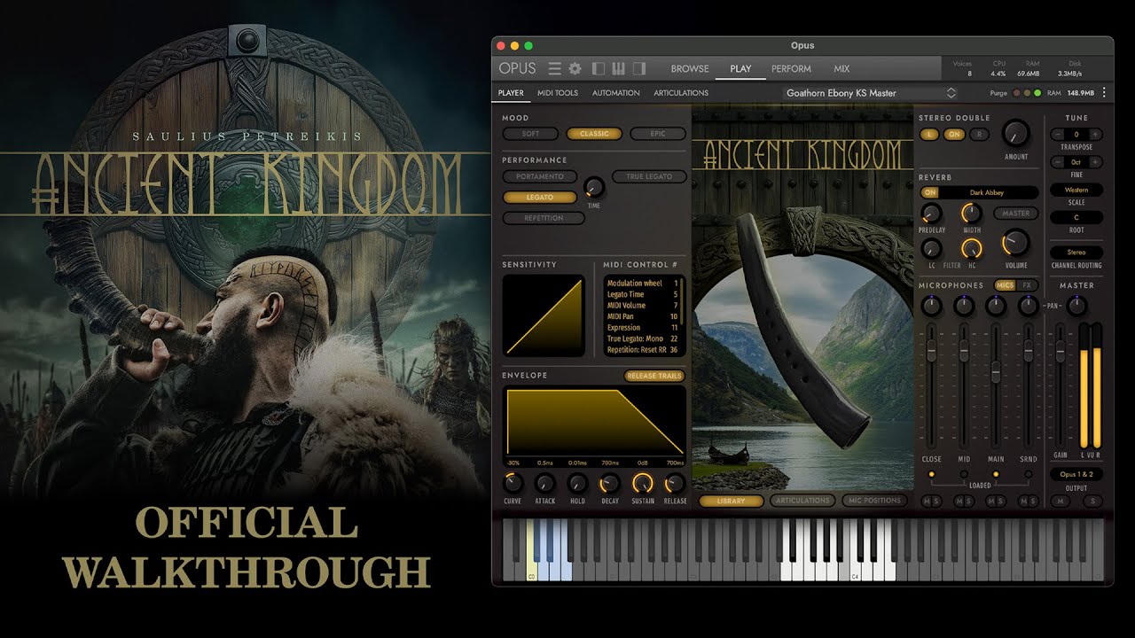Switch microphones panel to FX

pyautogui.click(x=1028, y=285)
